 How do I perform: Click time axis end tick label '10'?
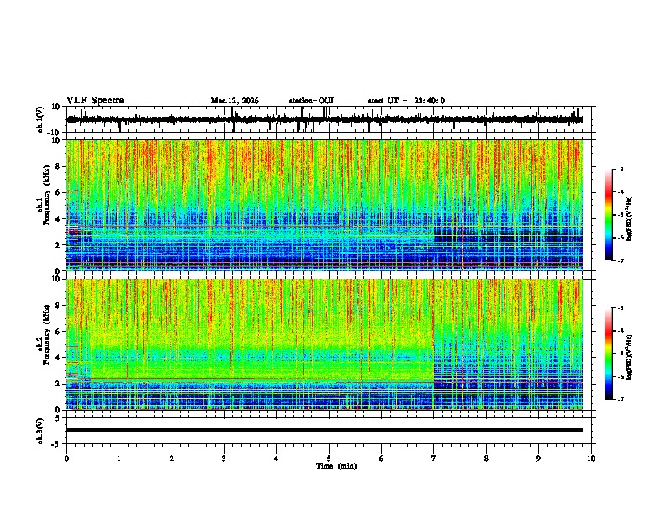coord(591,459)
